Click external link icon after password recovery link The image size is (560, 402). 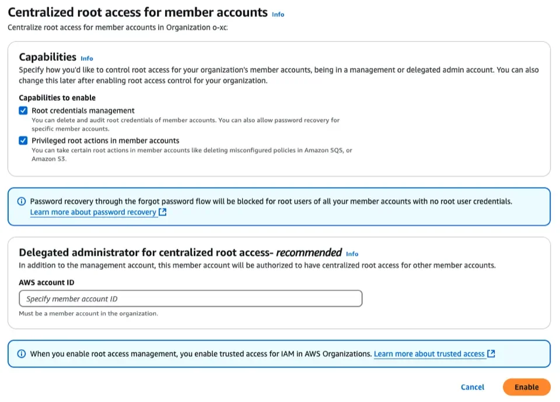point(163,213)
